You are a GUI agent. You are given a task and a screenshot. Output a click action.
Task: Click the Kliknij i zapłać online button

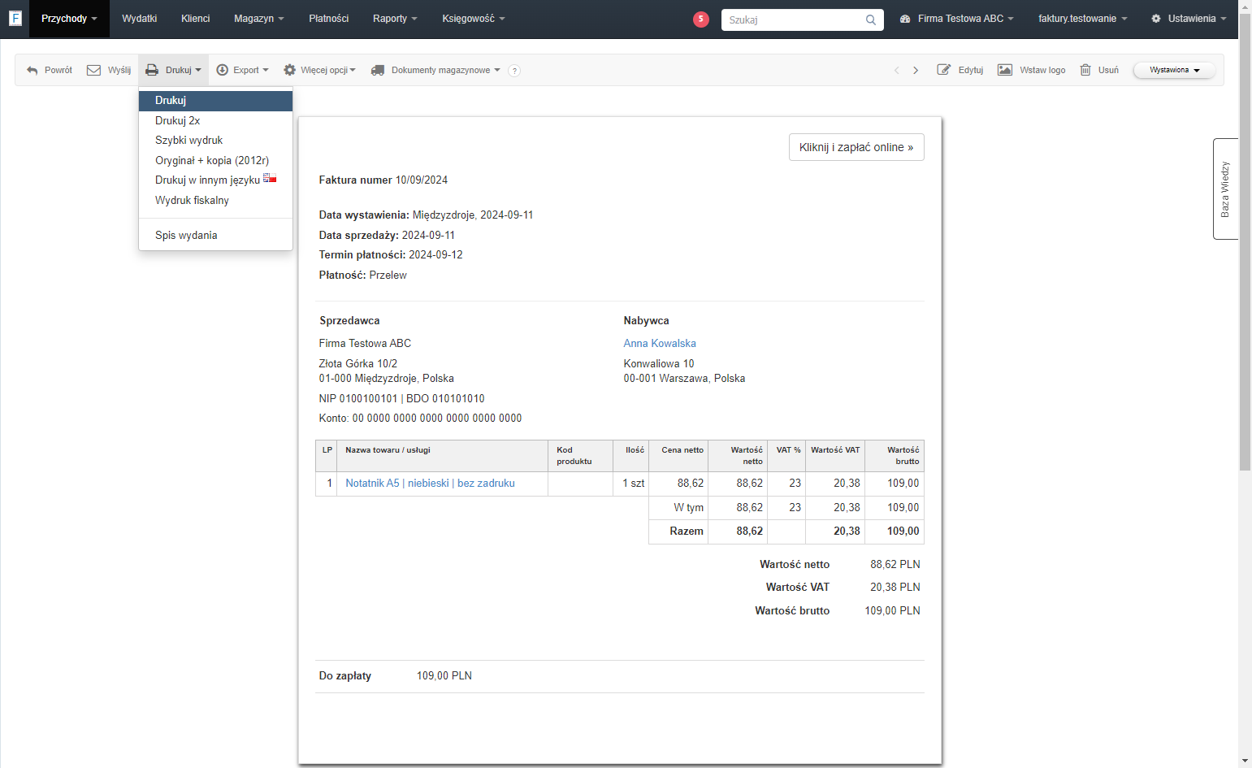coord(856,147)
